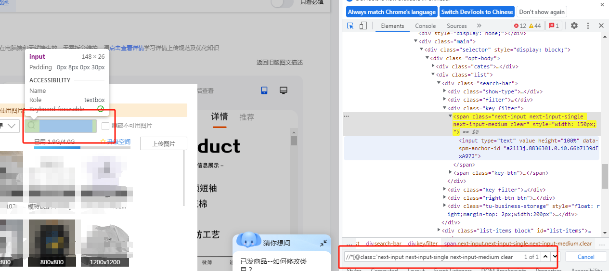Screen dimensions: 609x271
Task: Toggle the 只看必填 switch
Action: 282,3
